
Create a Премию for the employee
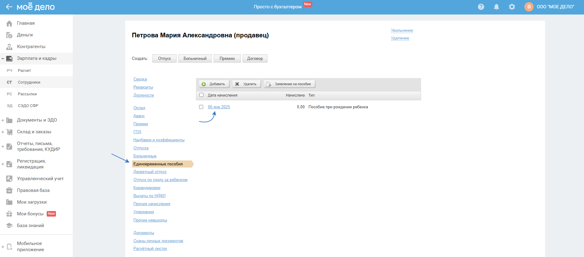tap(227, 59)
